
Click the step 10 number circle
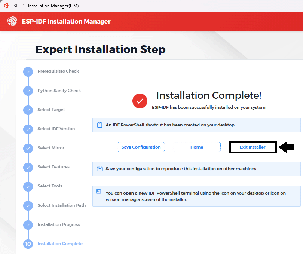[28, 244]
